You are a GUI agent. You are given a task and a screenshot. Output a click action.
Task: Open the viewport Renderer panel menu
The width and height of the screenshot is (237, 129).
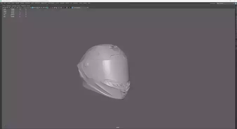click(x=23, y=6)
